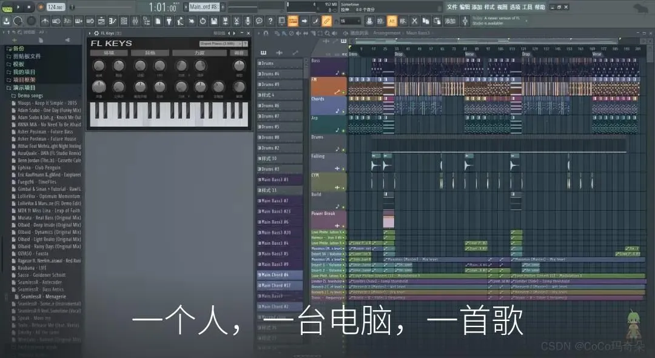Click the question mark help icon

[270, 21]
